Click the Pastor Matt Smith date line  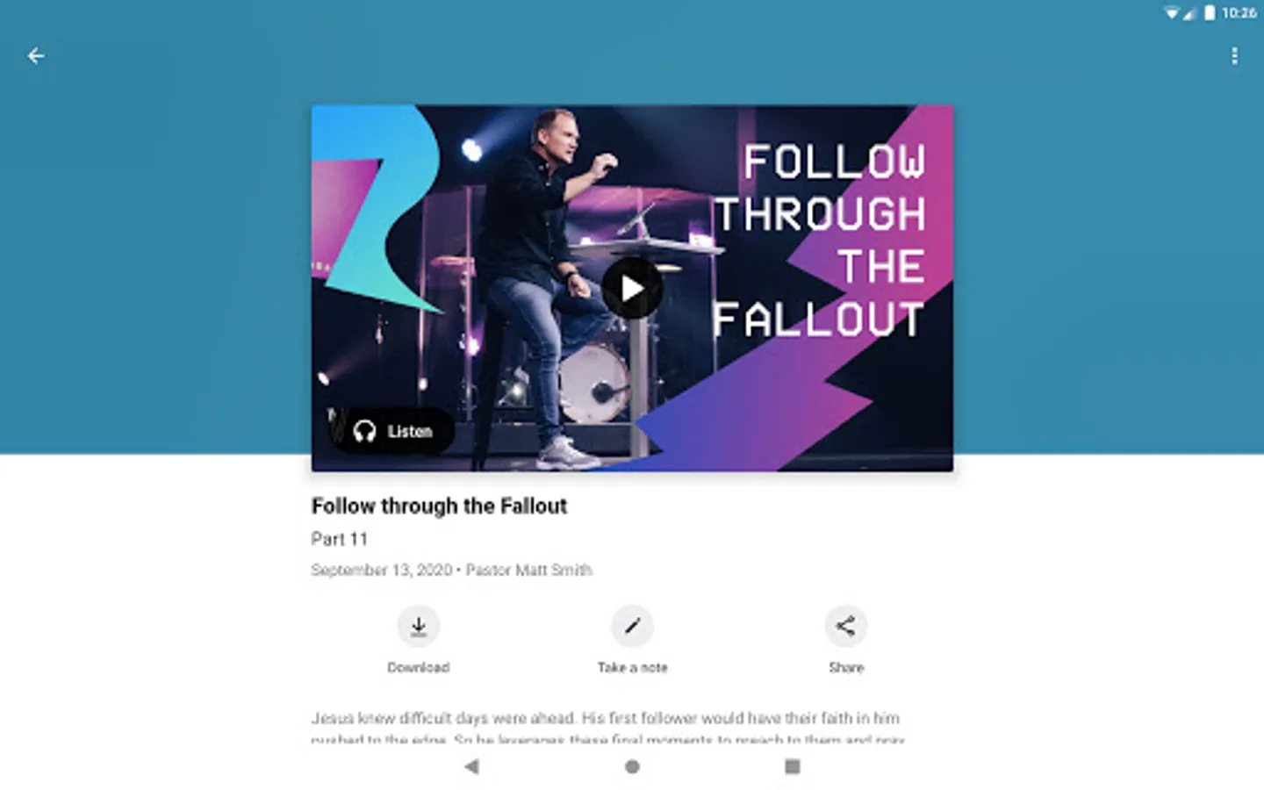[x=451, y=570]
